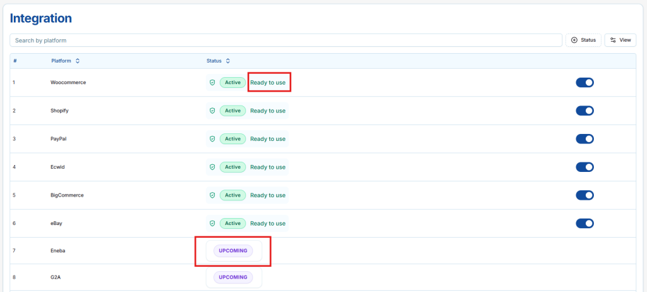Viewport: 647px width, 292px height.
Task: Click the shield icon in Shopify row
Action: tap(212, 111)
